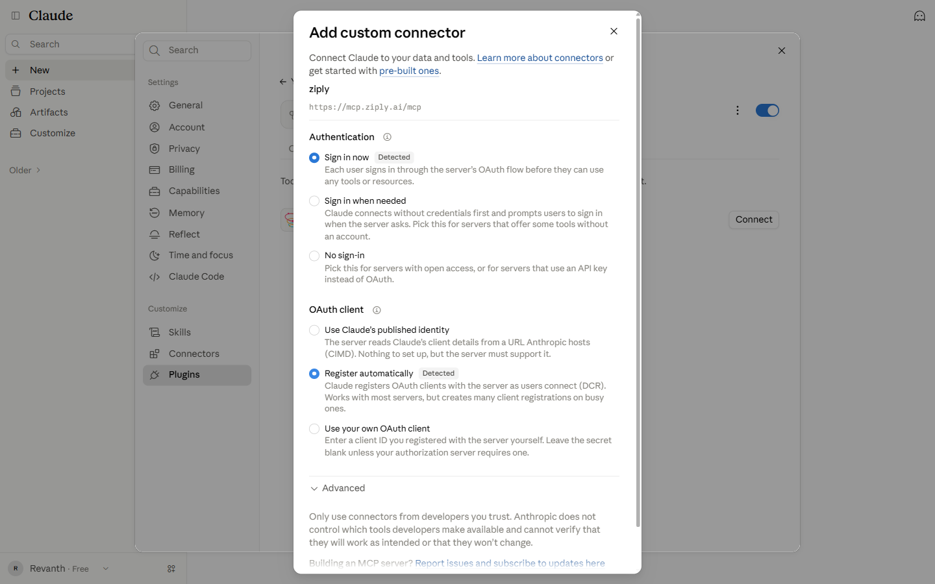
Task: Click the Authentication info icon
Action: tap(387, 137)
